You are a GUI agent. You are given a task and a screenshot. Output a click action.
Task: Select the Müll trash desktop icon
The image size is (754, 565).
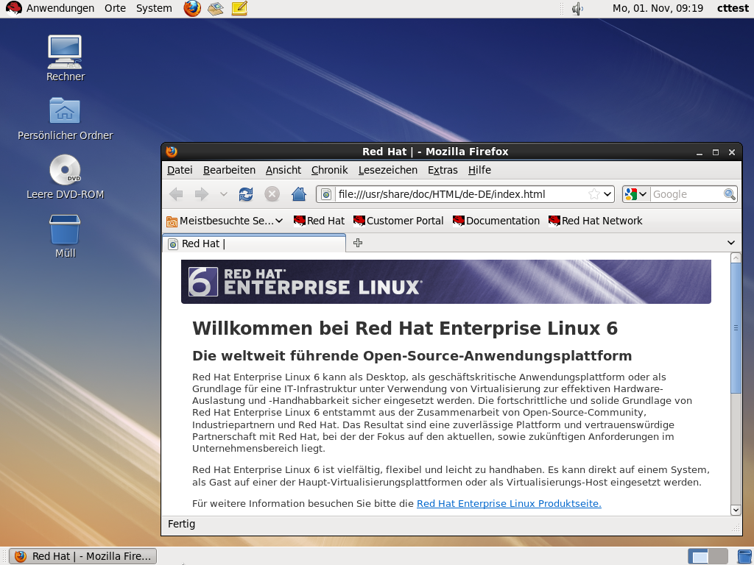coord(65,236)
